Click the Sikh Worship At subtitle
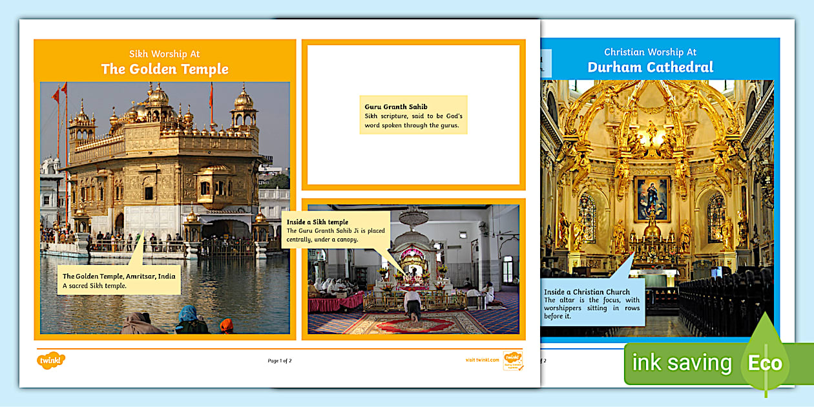Image resolution: width=814 pixels, height=407 pixels. (165, 54)
